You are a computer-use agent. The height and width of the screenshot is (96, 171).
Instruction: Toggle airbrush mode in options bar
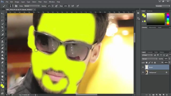pyautogui.click(x=73, y=6)
